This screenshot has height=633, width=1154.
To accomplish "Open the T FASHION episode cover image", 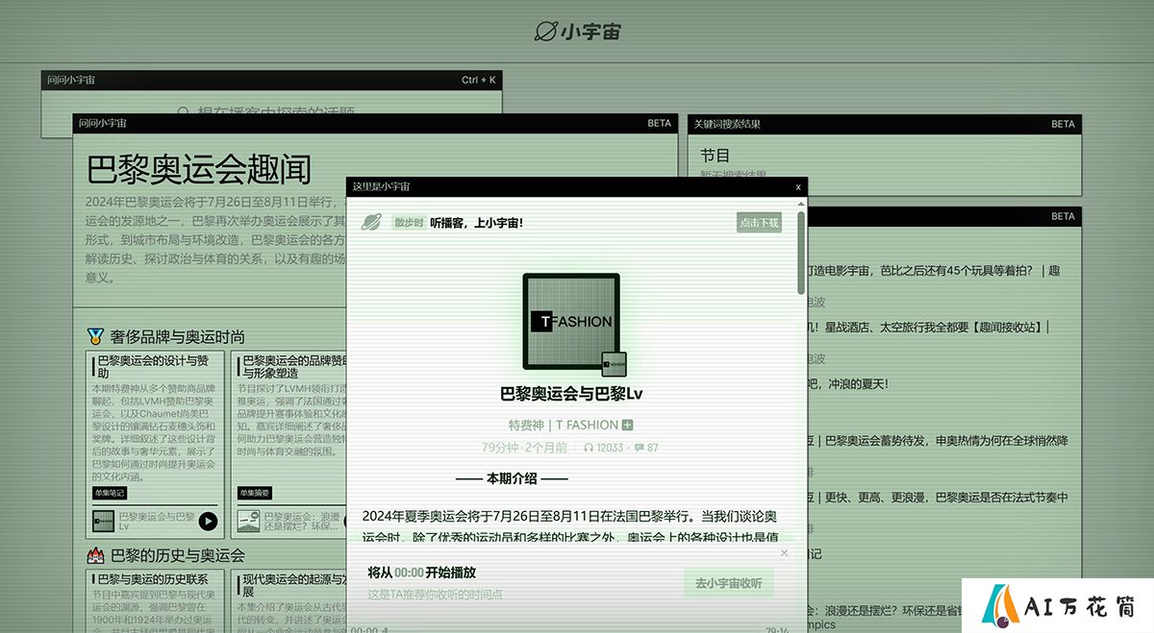I will click(571, 322).
